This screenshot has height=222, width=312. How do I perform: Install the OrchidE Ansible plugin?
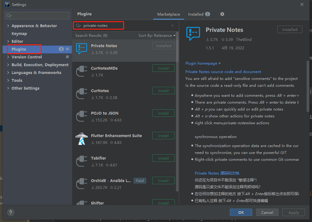(164, 180)
